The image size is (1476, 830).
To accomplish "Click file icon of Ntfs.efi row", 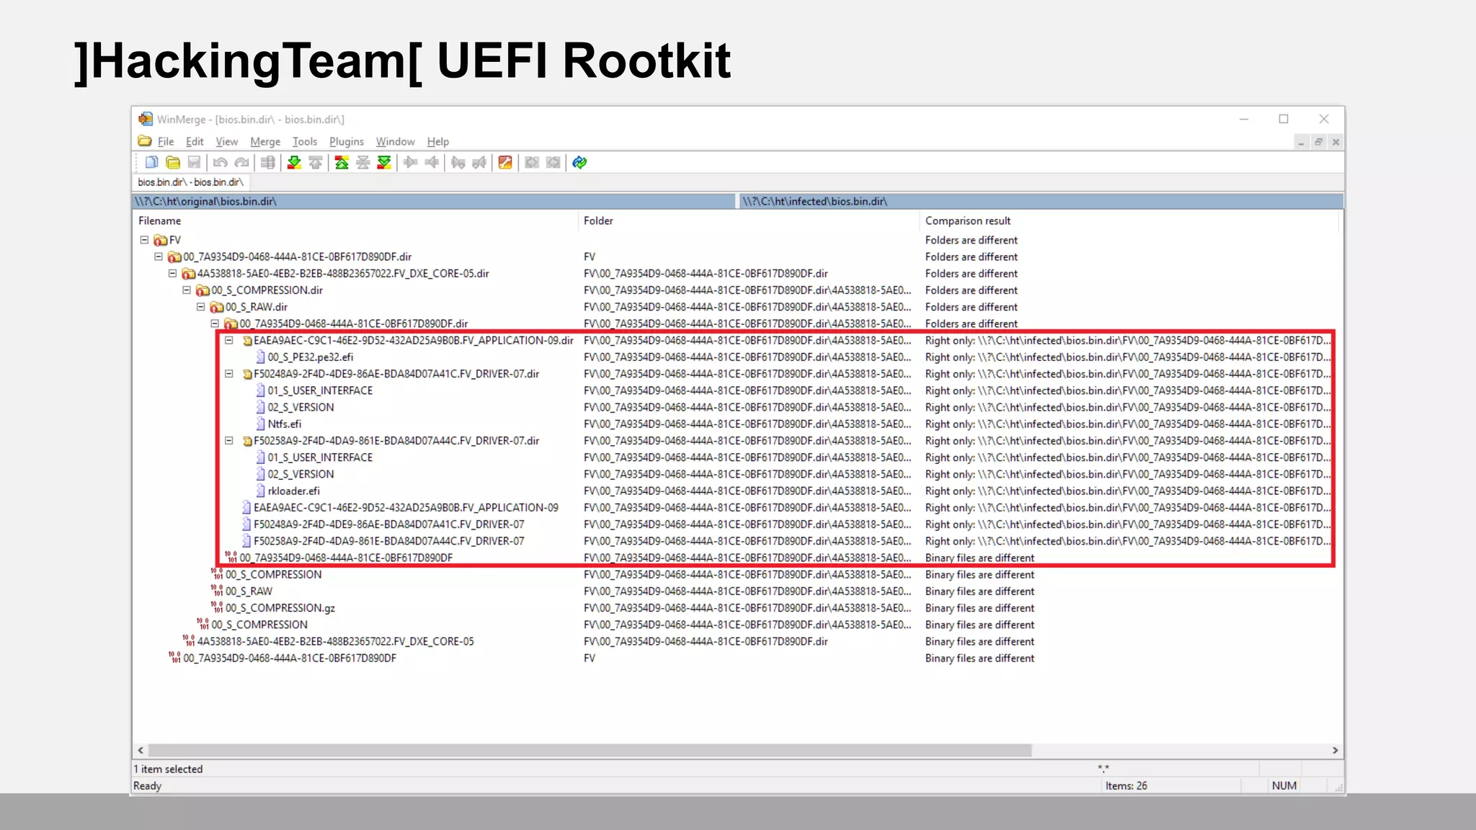I will [x=260, y=424].
